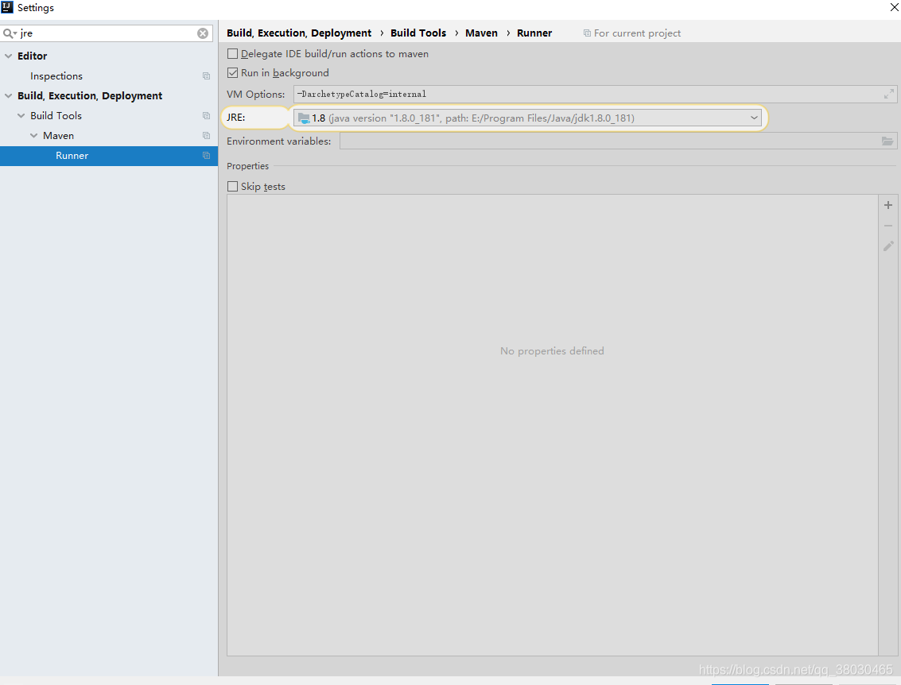Navigate to 'Build Tools' via the breadcrumb
This screenshot has height=685, width=901.
(x=418, y=33)
